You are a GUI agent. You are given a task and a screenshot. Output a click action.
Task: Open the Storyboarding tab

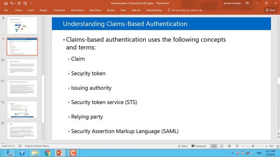pyautogui.click(x=154, y=10)
